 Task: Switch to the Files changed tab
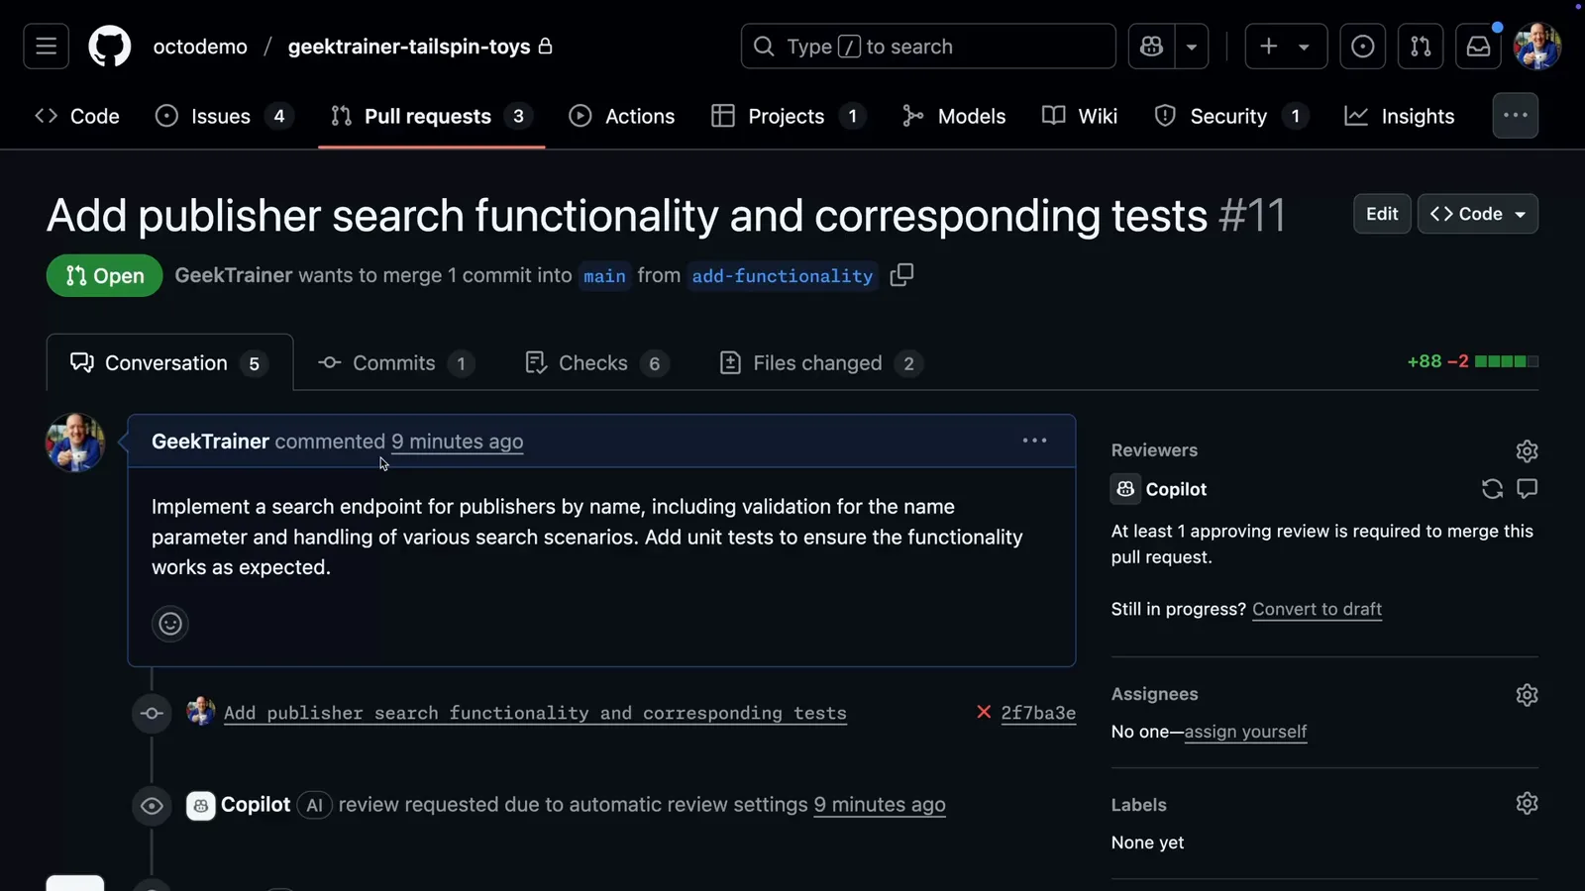822,363
